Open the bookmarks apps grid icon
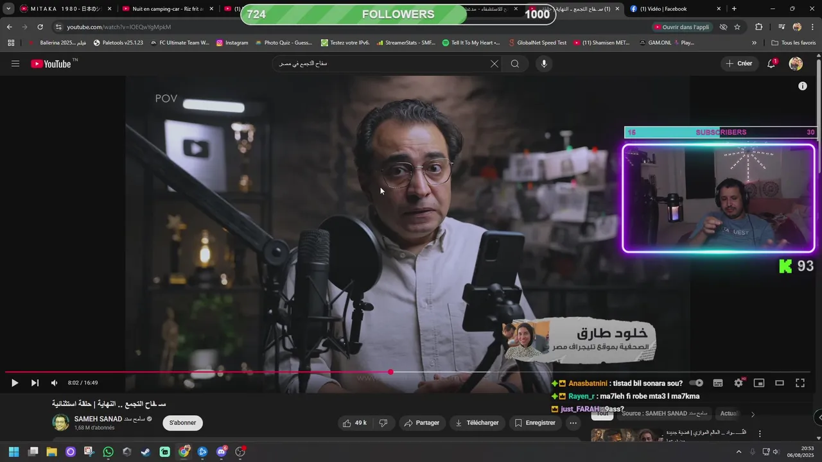 coord(11,43)
